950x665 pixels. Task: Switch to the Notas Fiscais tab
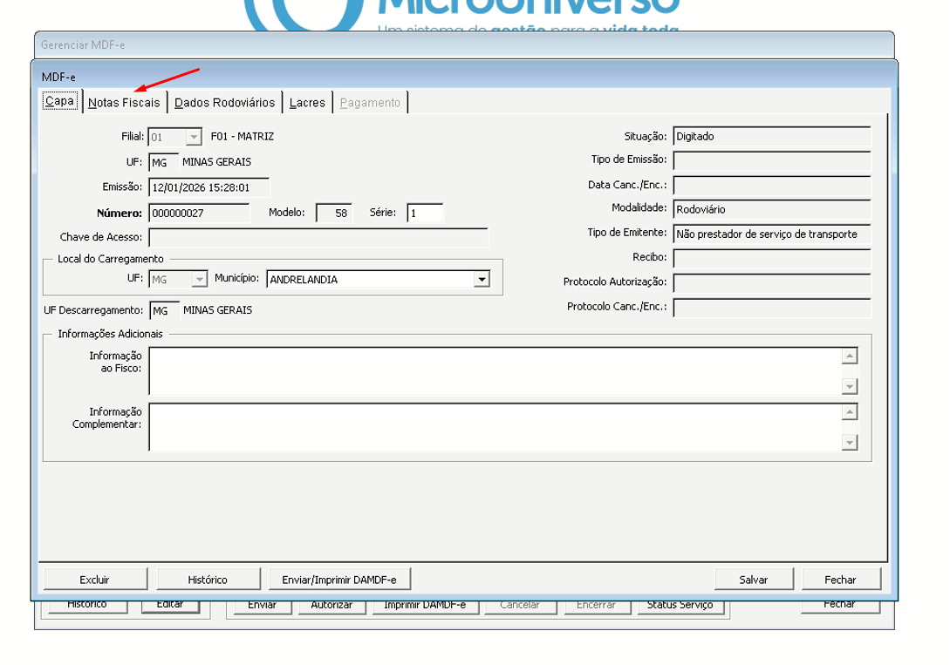(124, 103)
